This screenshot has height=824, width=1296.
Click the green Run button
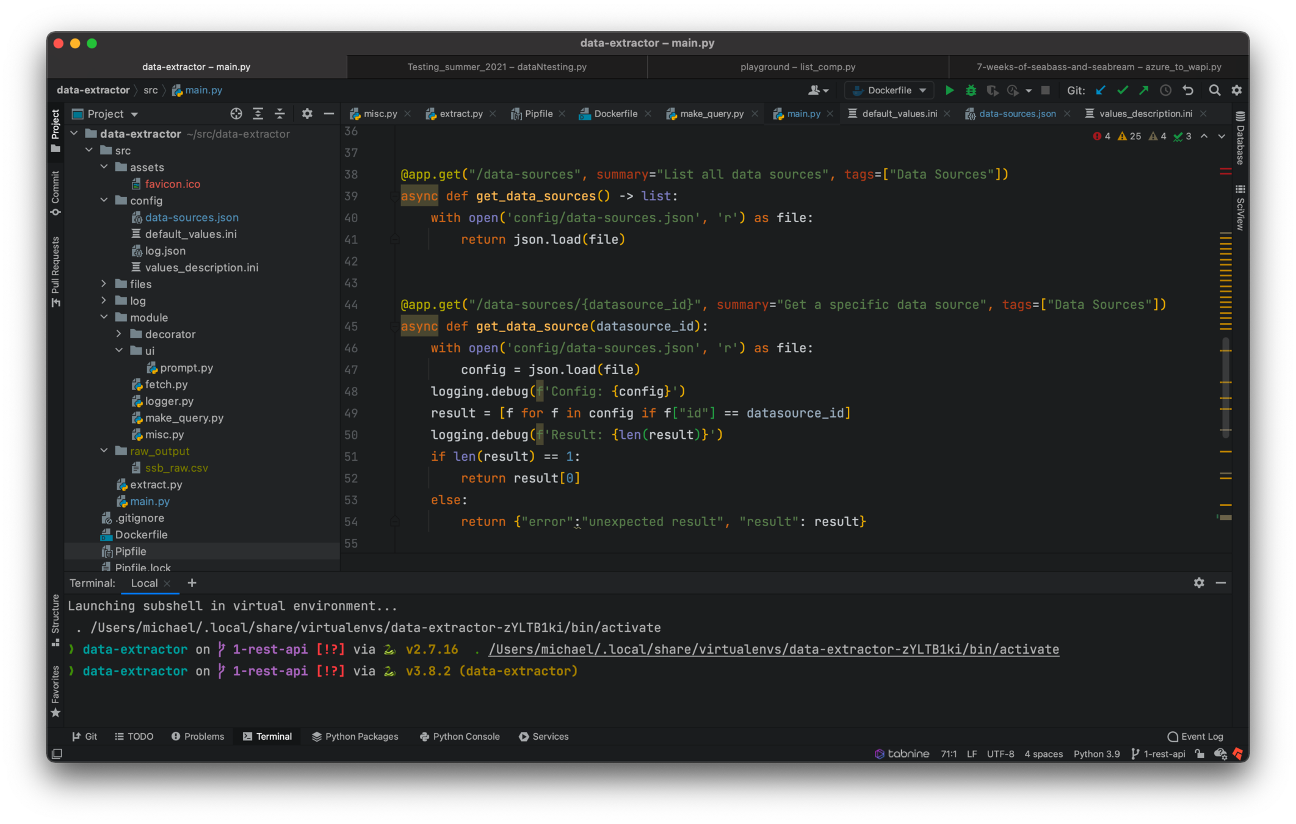click(949, 90)
